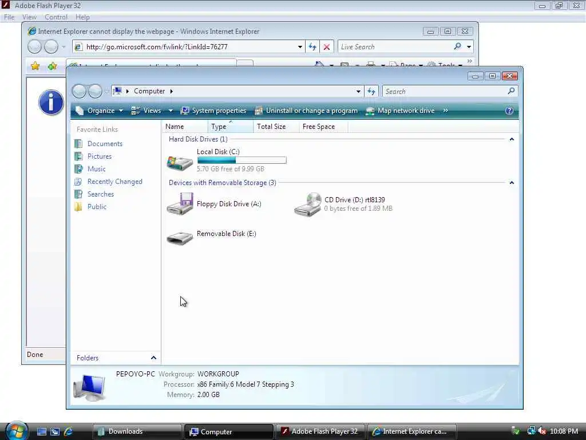This screenshot has width=586, height=440.
Task: Collapse the Hard Disk Drives group
Action: tap(512, 139)
